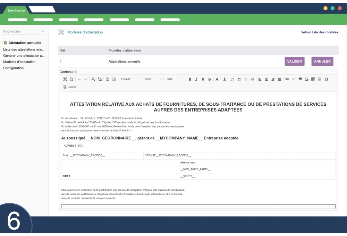Click the VALIDER button

click(294, 62)
